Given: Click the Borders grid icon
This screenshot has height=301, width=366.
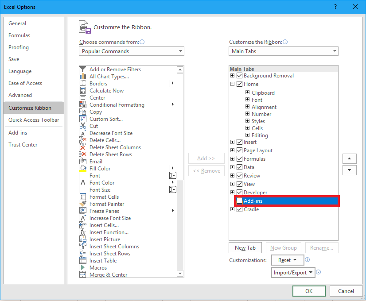Looking at the screenshot, I should (82, 84).
